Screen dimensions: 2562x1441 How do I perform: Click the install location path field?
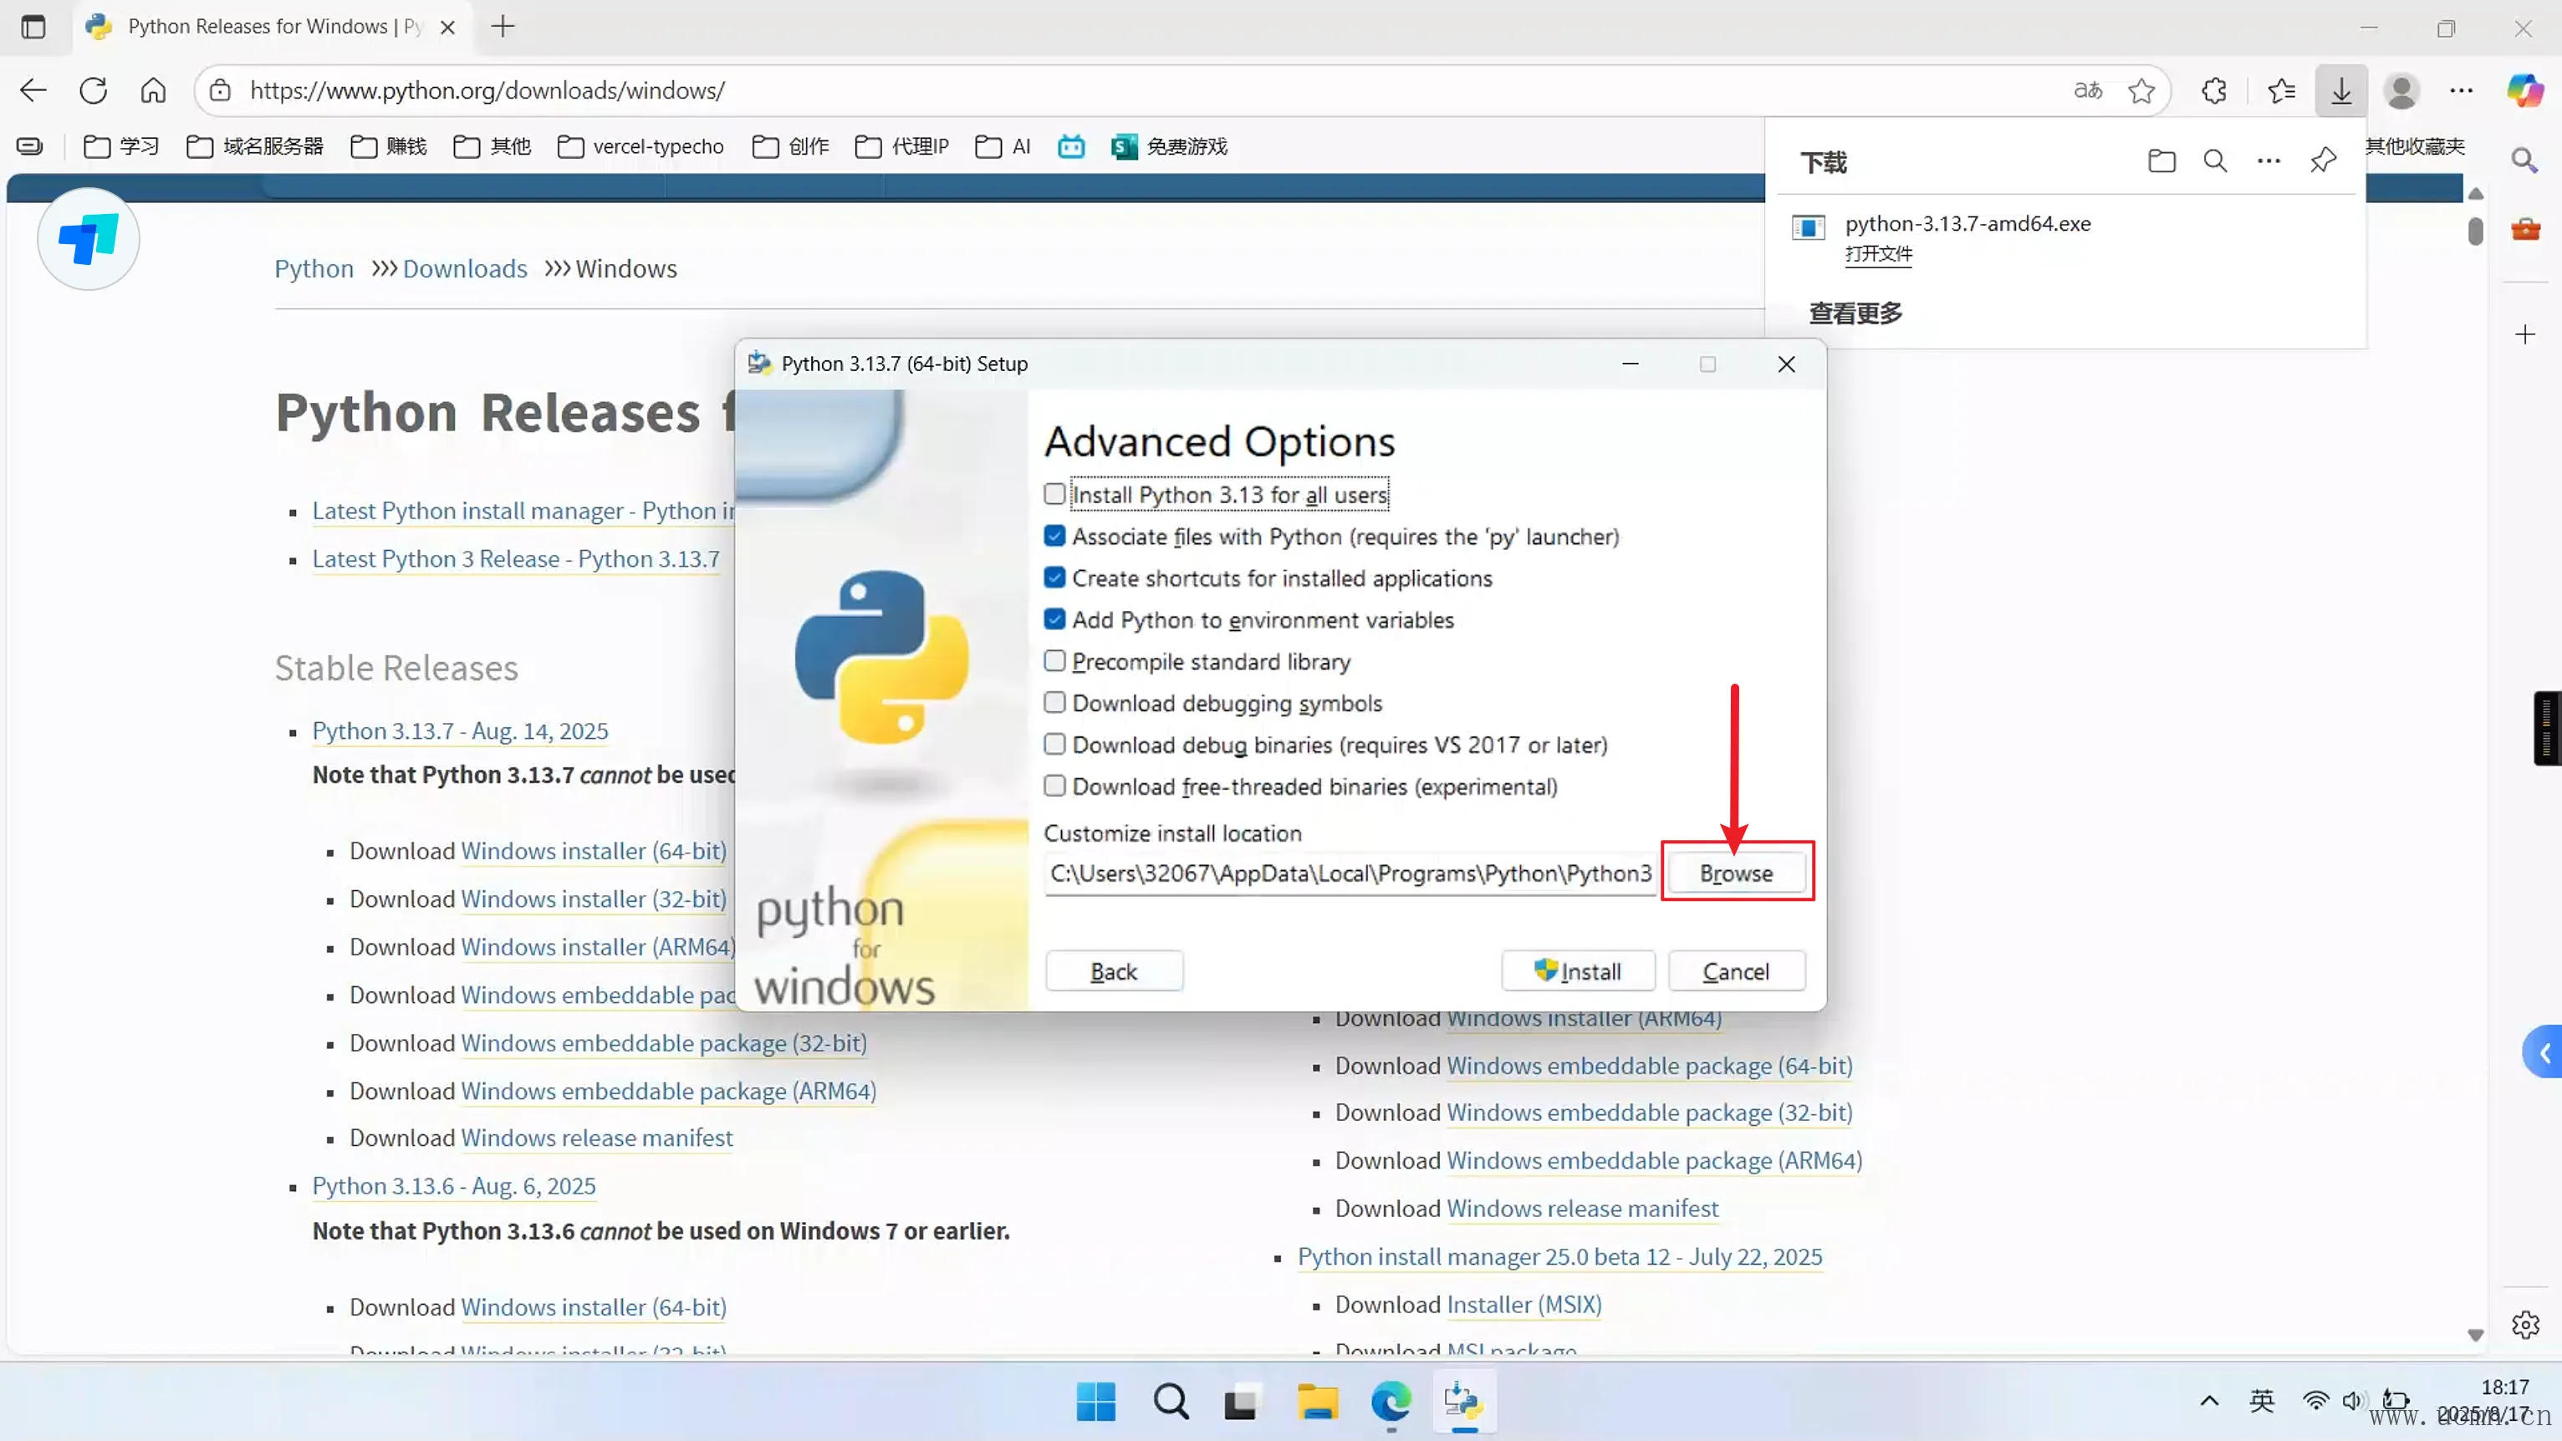(x=1349, y=873)
